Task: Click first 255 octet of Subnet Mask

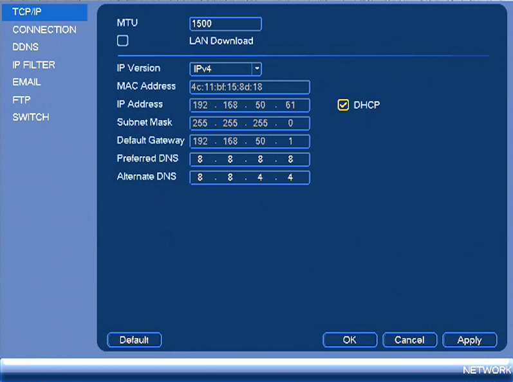Action: coord(200,123)
